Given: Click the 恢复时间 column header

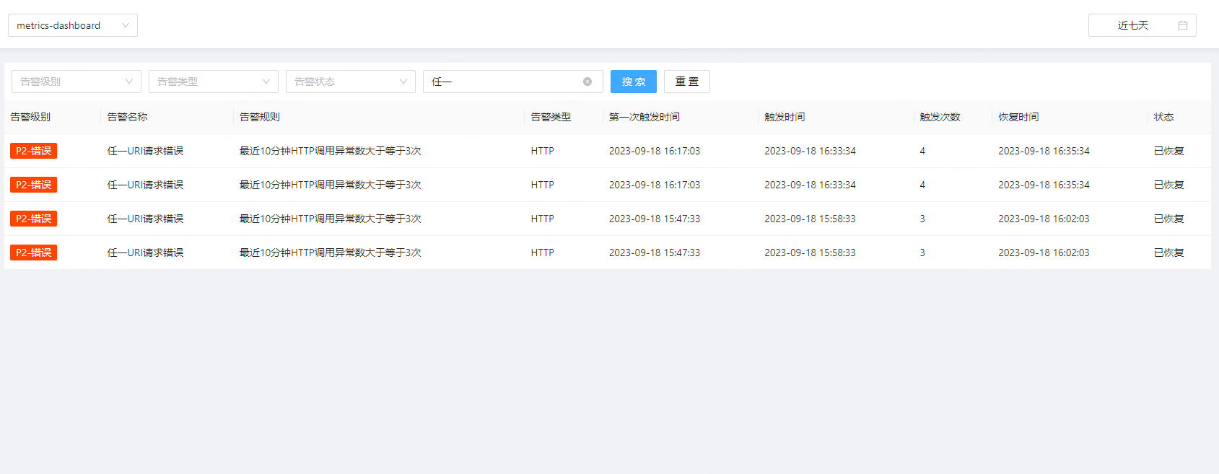Looking at the screenshot, I should (x=1018, y=117).
